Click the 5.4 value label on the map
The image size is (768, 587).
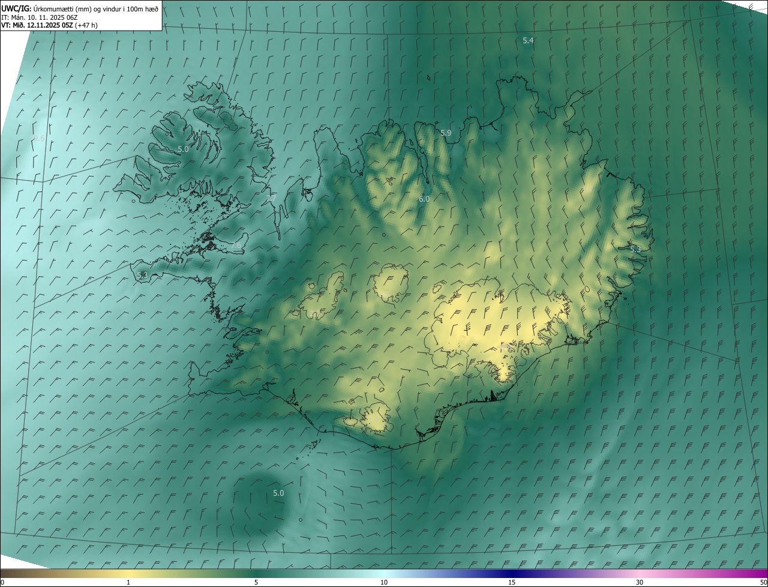pyautogui.click(x=528, y=40)
